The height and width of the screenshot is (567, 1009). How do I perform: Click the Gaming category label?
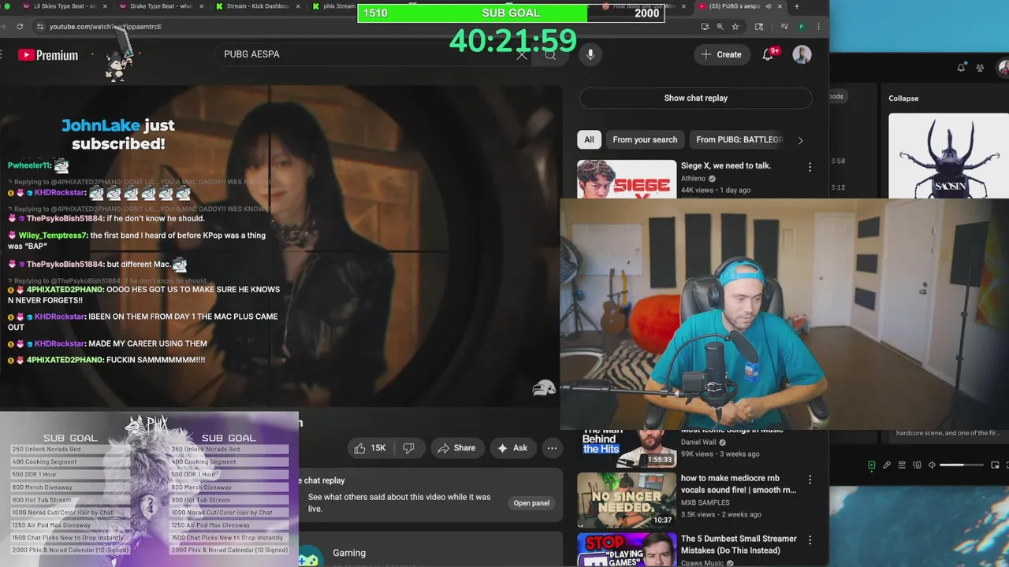click(x=349, y=553)
